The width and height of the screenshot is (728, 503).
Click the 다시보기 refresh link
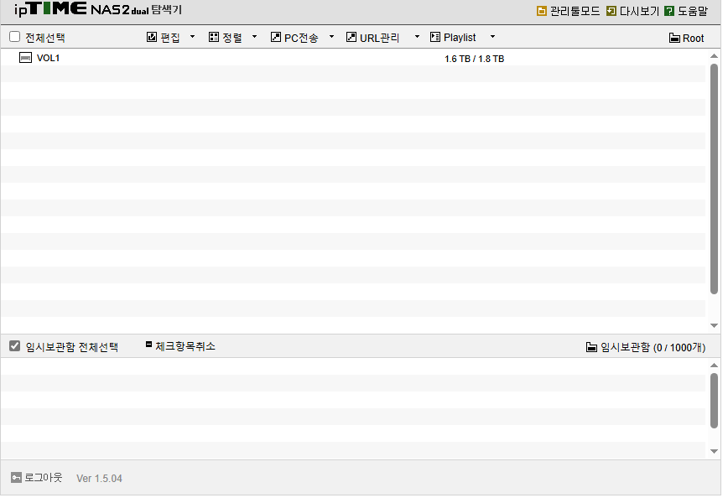[633, 11]
